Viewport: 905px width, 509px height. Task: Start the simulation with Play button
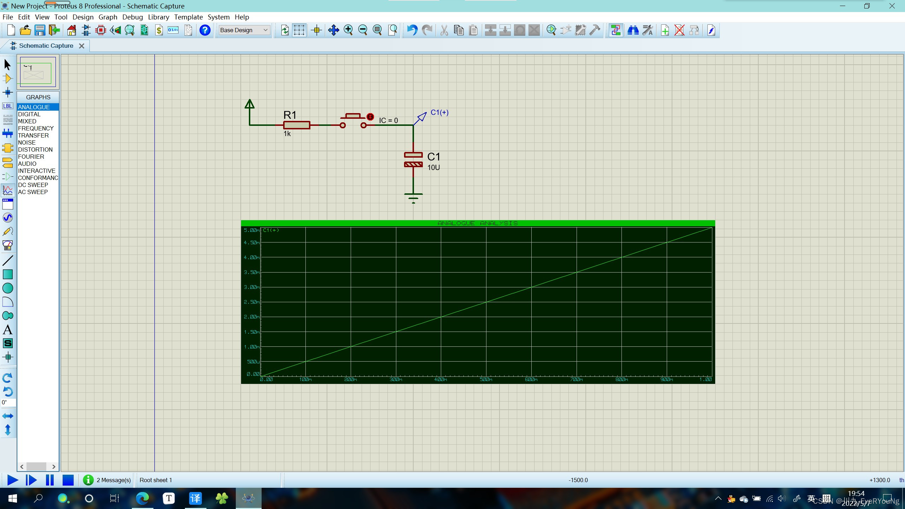coord(12,480)
